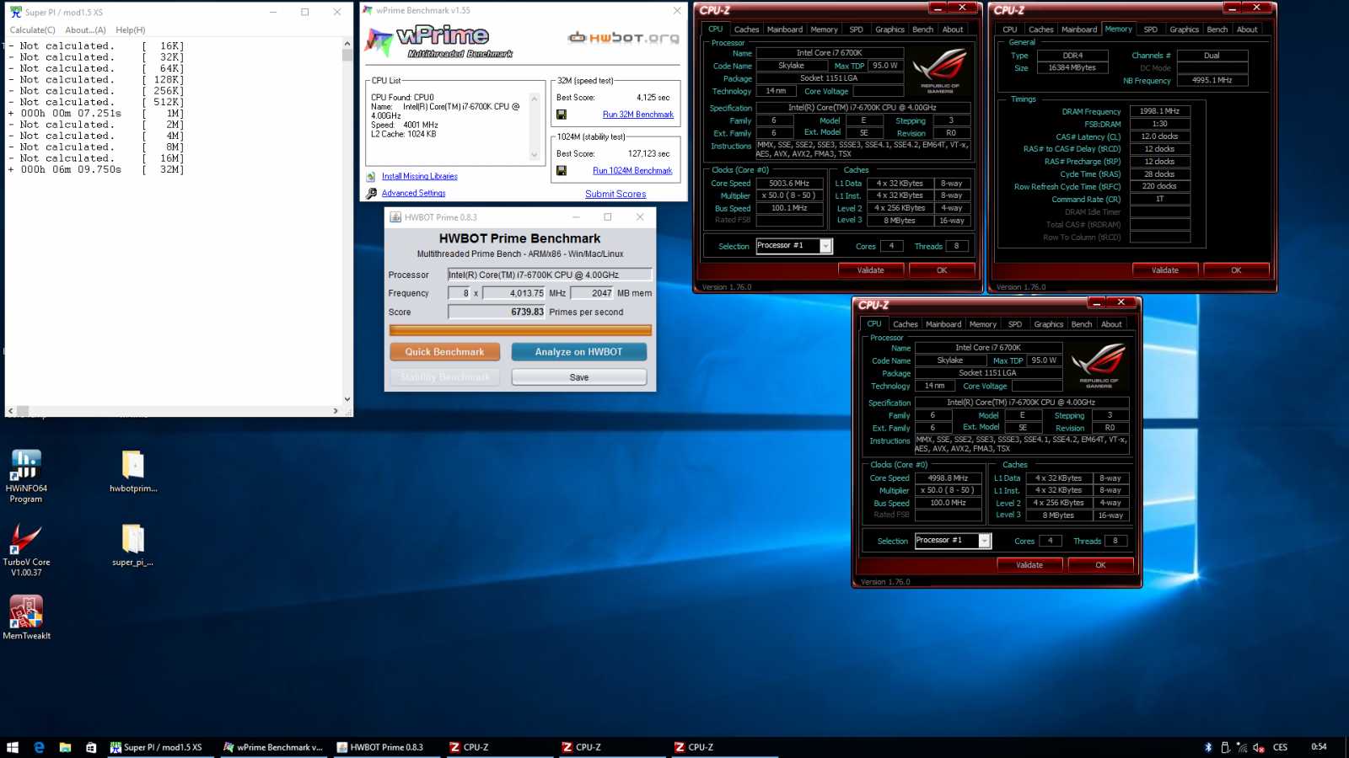Click the Submit Scores link

[615, 195]
